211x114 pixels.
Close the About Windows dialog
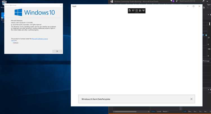tap(61, 5)
